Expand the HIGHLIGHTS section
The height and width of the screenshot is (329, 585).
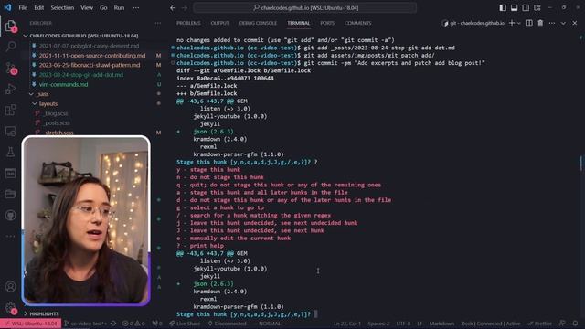point(40,313)
